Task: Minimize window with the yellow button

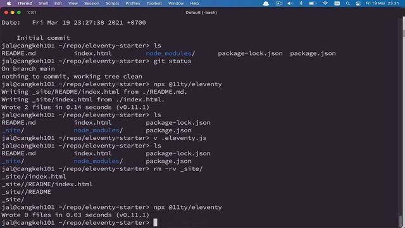Action: point(13,13)
